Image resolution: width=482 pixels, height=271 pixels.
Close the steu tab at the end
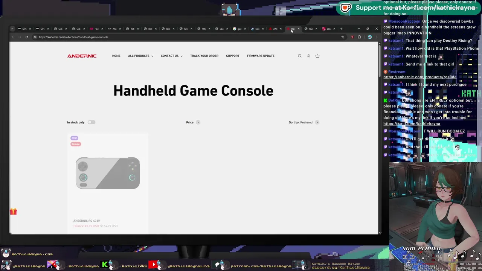[x=334, y=29]
